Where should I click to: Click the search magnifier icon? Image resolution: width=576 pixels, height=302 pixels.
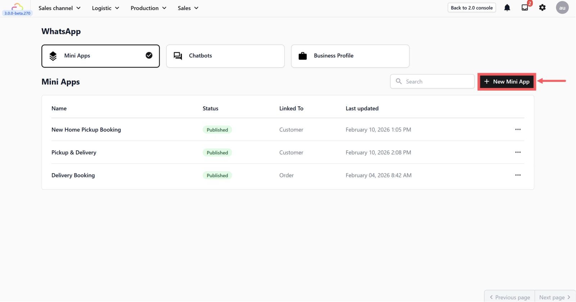(x=399, y=81)
